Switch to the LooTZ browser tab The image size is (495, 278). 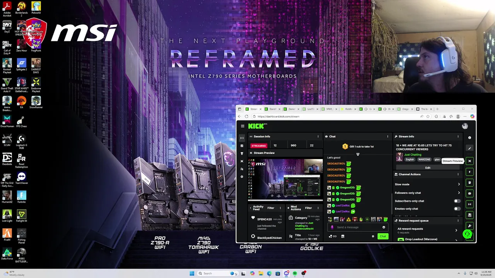pyautogui.click(x=311, y=109)
